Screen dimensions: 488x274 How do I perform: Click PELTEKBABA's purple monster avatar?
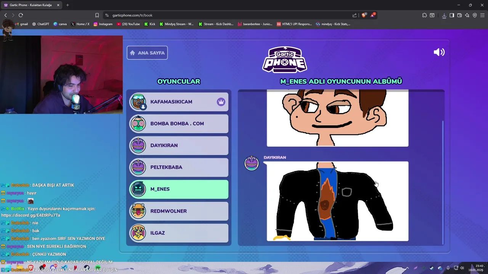click(x=138, y=167)
